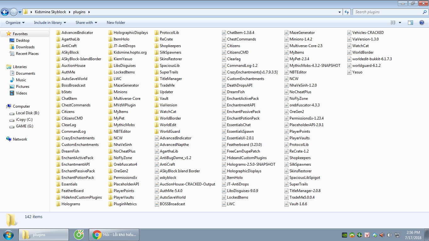The height and width of the screenshot is (241, 429).
Task: Refresh the plugins folder view
Action: tap(347, 12)
